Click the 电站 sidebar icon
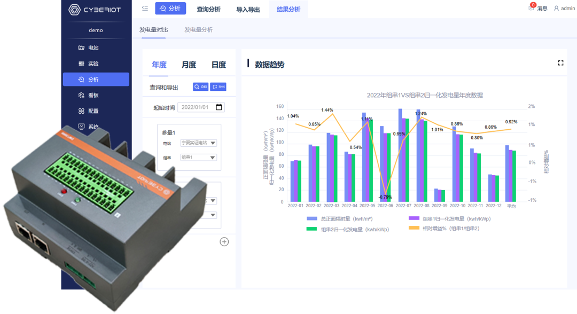Screen dimensions: 577x314 (81, 48)
